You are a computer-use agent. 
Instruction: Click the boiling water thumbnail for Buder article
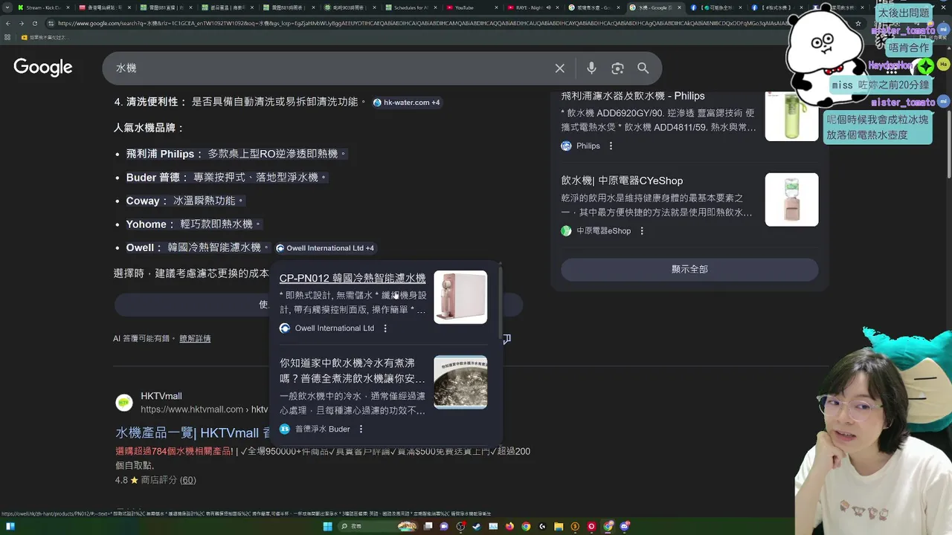(x=460, y=382)
